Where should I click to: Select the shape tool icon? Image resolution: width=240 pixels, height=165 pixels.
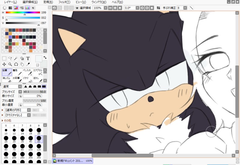point(22,58)
